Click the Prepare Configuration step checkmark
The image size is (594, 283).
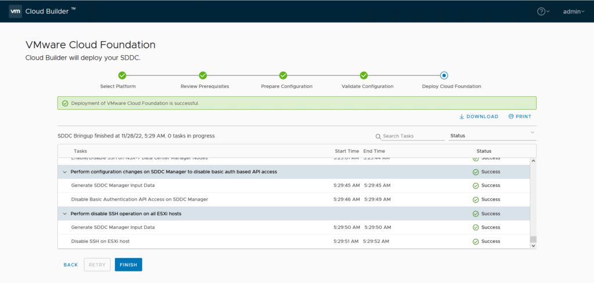[x=283, y=75]
